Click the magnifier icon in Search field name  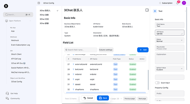(x=66, y=50)
